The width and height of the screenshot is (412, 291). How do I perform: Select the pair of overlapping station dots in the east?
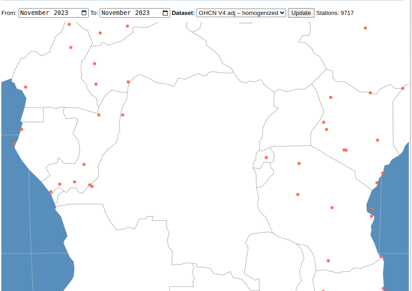coord(345,150)
